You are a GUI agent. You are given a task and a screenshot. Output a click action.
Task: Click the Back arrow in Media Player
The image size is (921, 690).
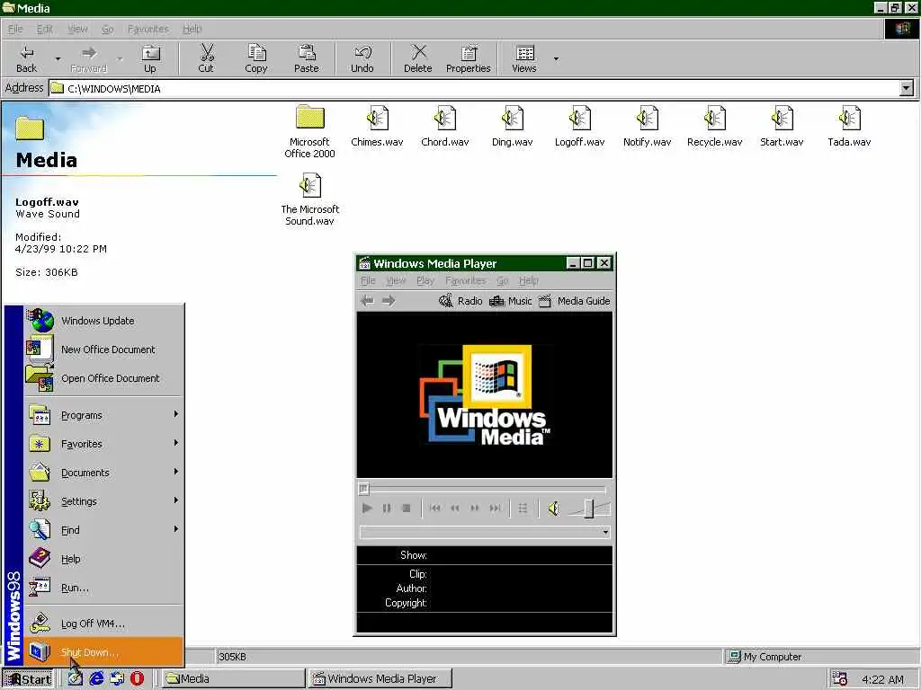pos(367,301)
